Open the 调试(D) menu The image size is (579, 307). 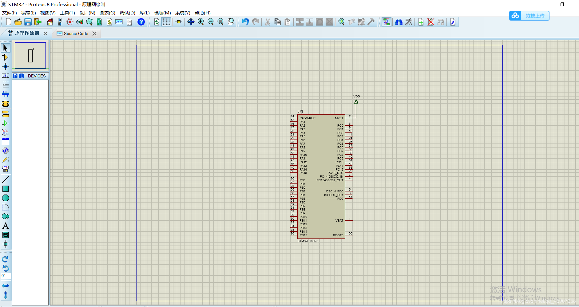[127, 13]
